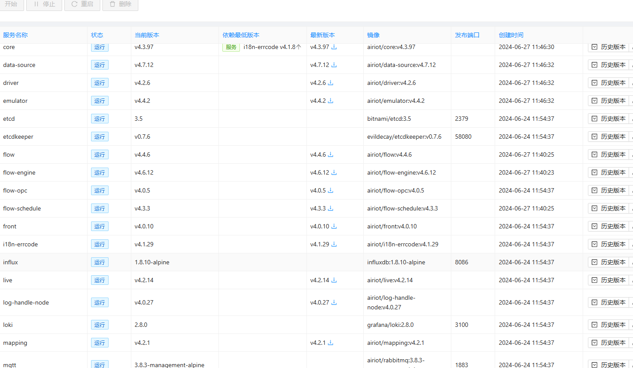Open history versions for influx
Image resolution: width=633 pixels, height=368 pixels.
coord(608,262)
